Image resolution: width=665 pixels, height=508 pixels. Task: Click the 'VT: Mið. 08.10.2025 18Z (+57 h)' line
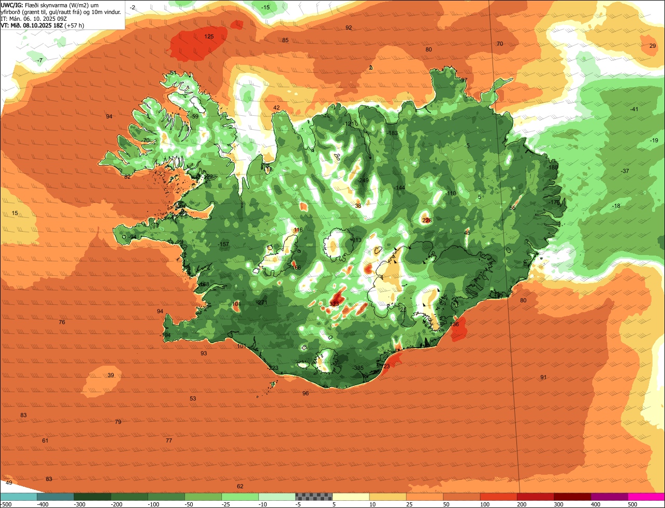point(43,25)
